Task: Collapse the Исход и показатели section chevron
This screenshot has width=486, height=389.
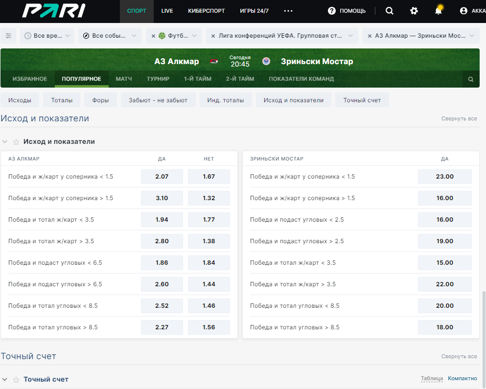Action: click(x=4, y=141)
